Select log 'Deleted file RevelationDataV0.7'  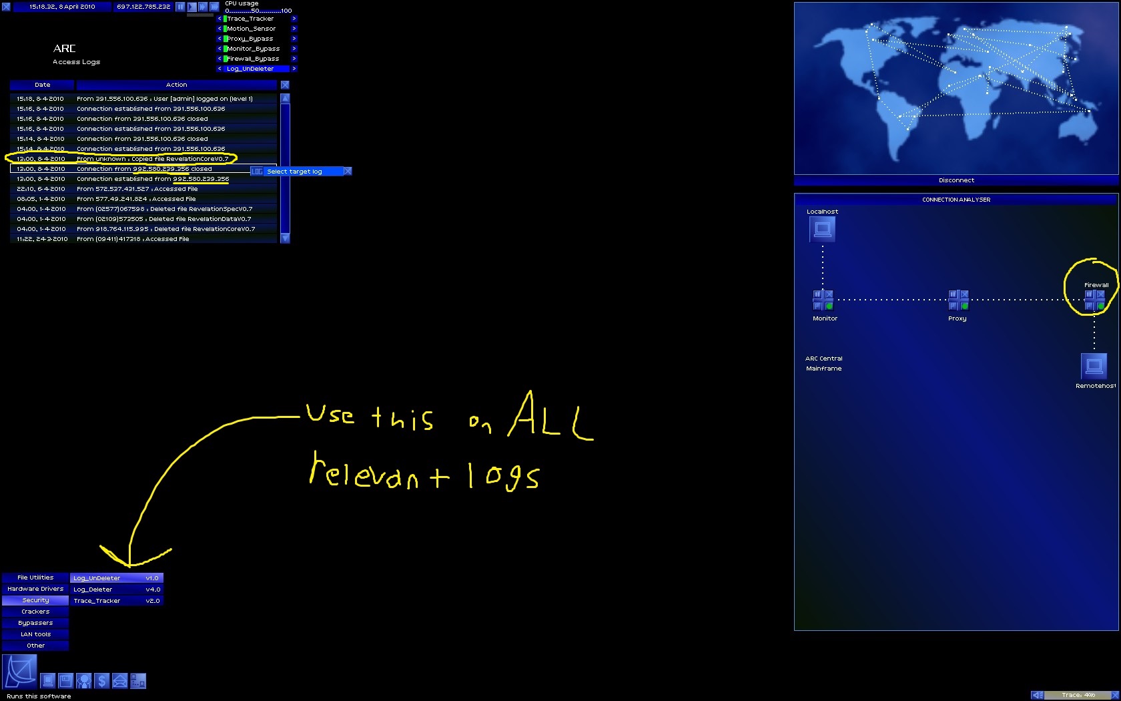click(143, 219)
